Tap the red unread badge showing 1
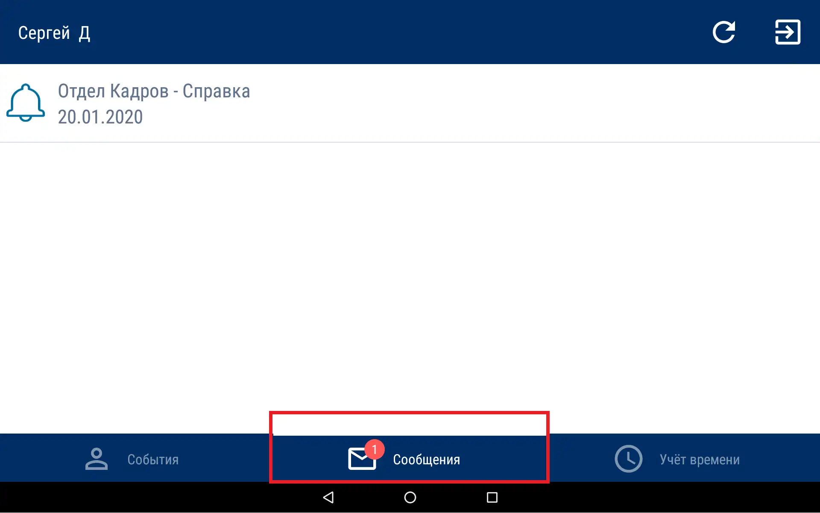 pos(375,449)
